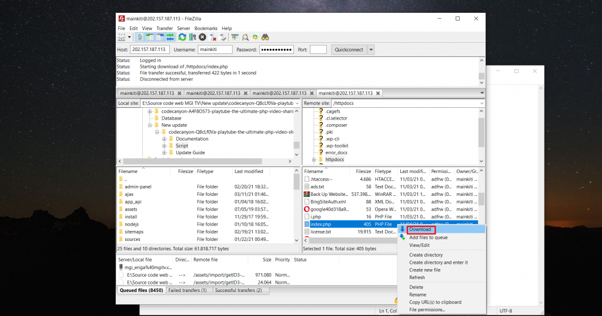Image resolution: width=602 pixels, height=316 pixels.
Task: Click the Username field
Action: 215,49
